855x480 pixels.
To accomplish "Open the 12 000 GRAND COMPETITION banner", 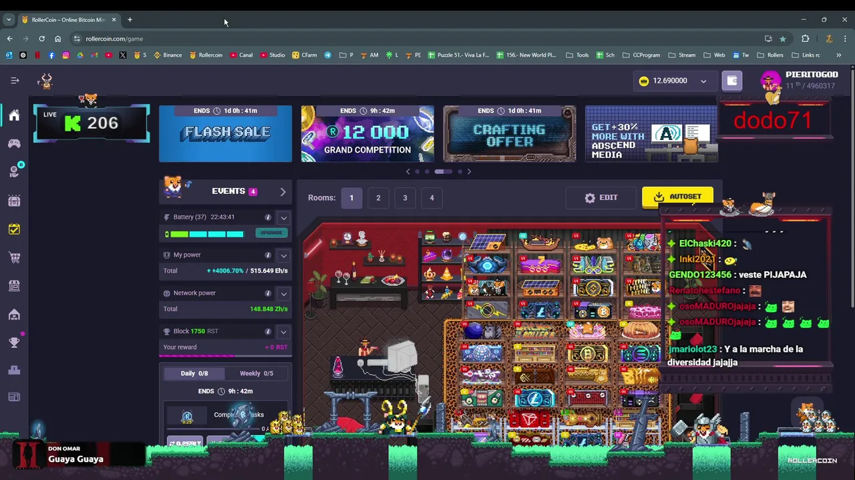I will pos(367,133).
